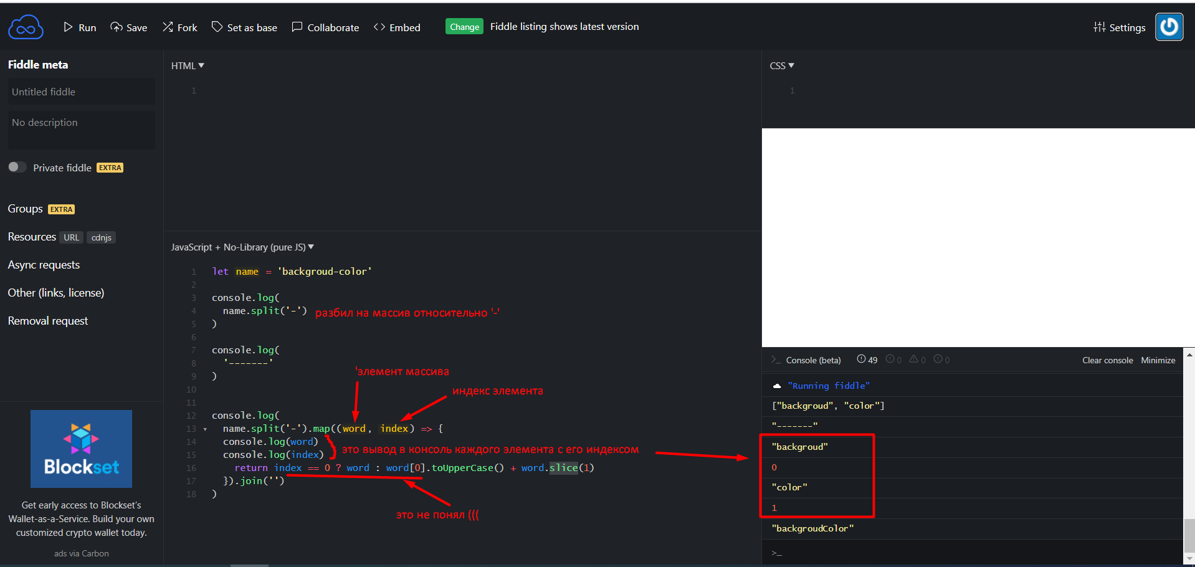Run the fiddle
Image resolution: width=1195 pixels, height=567 pixels.
[x=80, y=27]
